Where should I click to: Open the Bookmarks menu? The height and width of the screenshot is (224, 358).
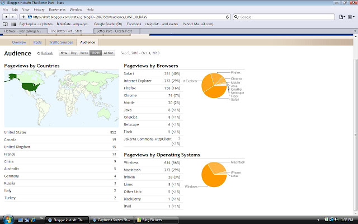(57, 10)
